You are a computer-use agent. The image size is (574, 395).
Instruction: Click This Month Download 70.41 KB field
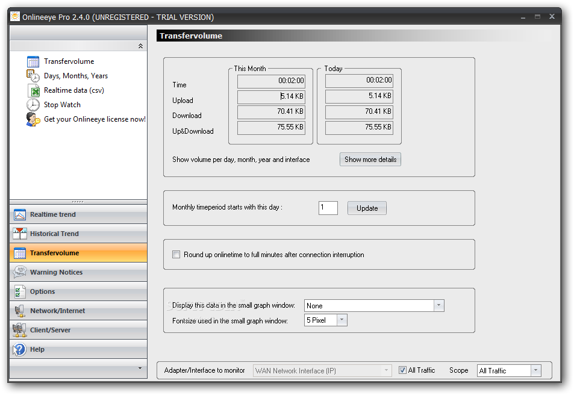tap(271, 112)
